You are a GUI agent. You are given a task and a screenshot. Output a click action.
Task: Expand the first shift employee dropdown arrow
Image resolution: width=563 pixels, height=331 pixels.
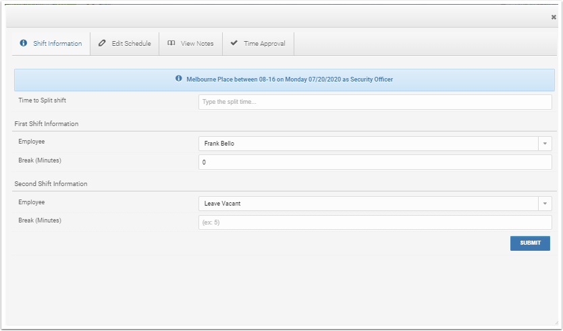(x=545, y=144)
